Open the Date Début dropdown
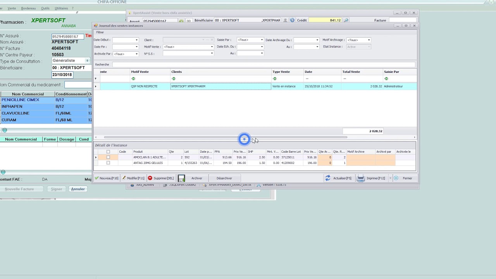 (136, 40)
